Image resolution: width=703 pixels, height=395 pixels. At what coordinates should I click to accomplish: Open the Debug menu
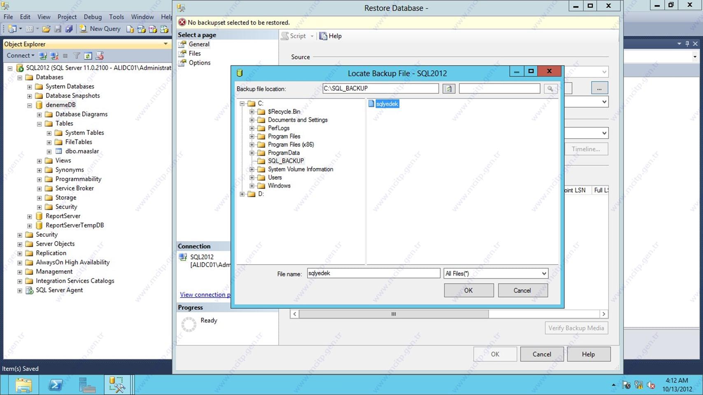pos(93,17)
